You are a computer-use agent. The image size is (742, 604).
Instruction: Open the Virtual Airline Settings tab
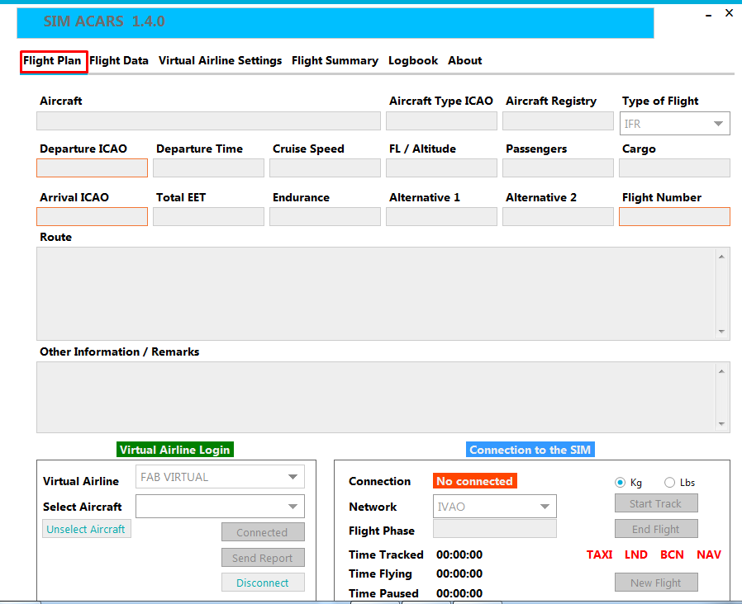[220, 60]
